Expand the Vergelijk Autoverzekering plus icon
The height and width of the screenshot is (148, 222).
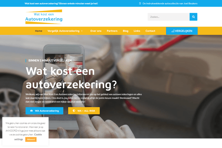[x=82, y=31]
